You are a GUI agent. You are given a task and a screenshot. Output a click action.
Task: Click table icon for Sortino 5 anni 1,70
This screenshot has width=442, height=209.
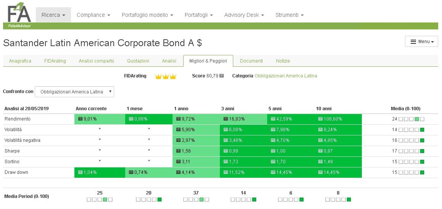(x=273, y=162)
